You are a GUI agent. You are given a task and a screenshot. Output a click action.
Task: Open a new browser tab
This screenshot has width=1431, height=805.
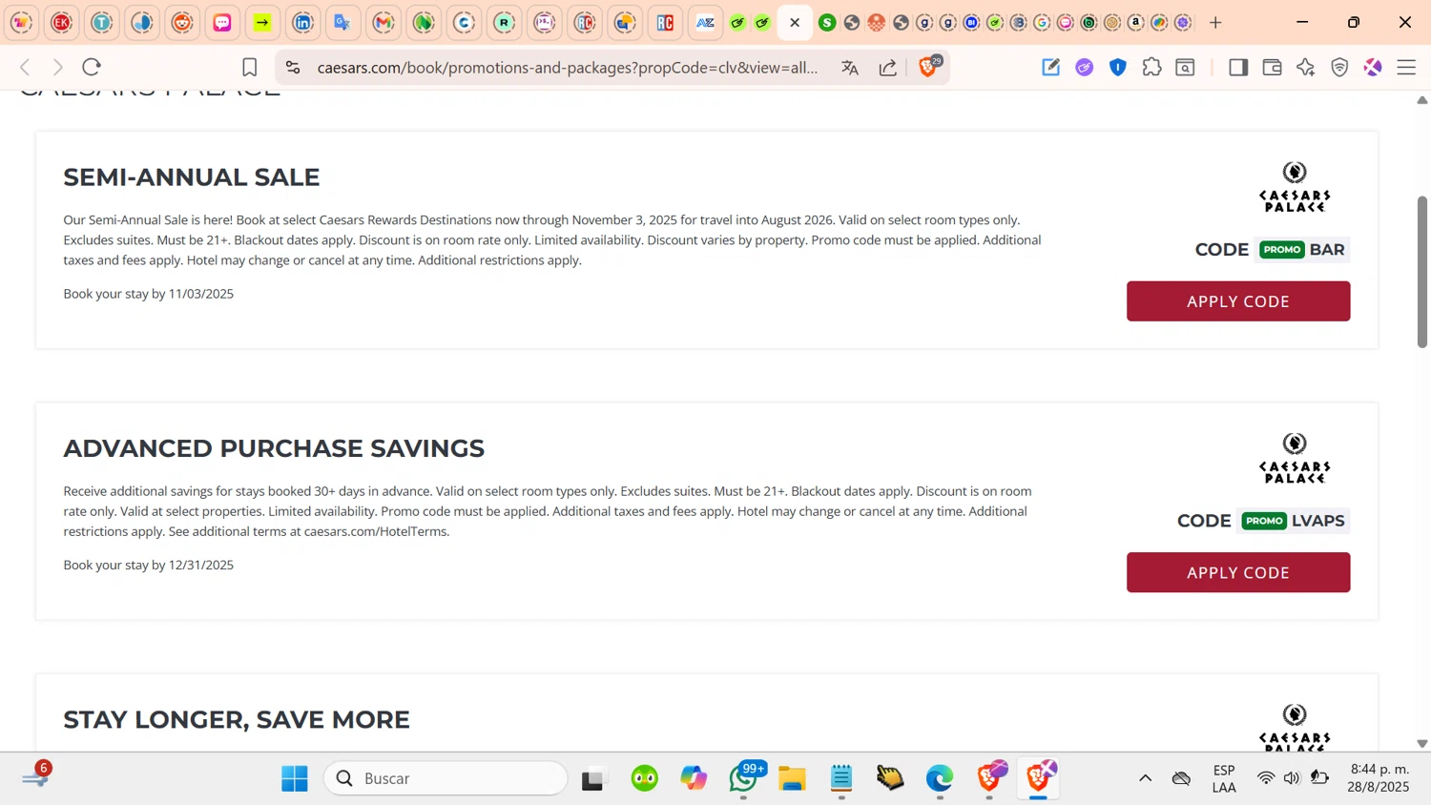click(x=1215, y=22)
